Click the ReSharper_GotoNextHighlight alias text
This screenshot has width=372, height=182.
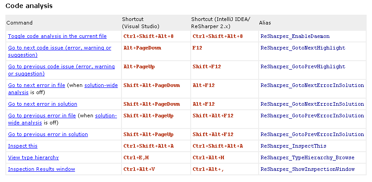click(303, 48)
